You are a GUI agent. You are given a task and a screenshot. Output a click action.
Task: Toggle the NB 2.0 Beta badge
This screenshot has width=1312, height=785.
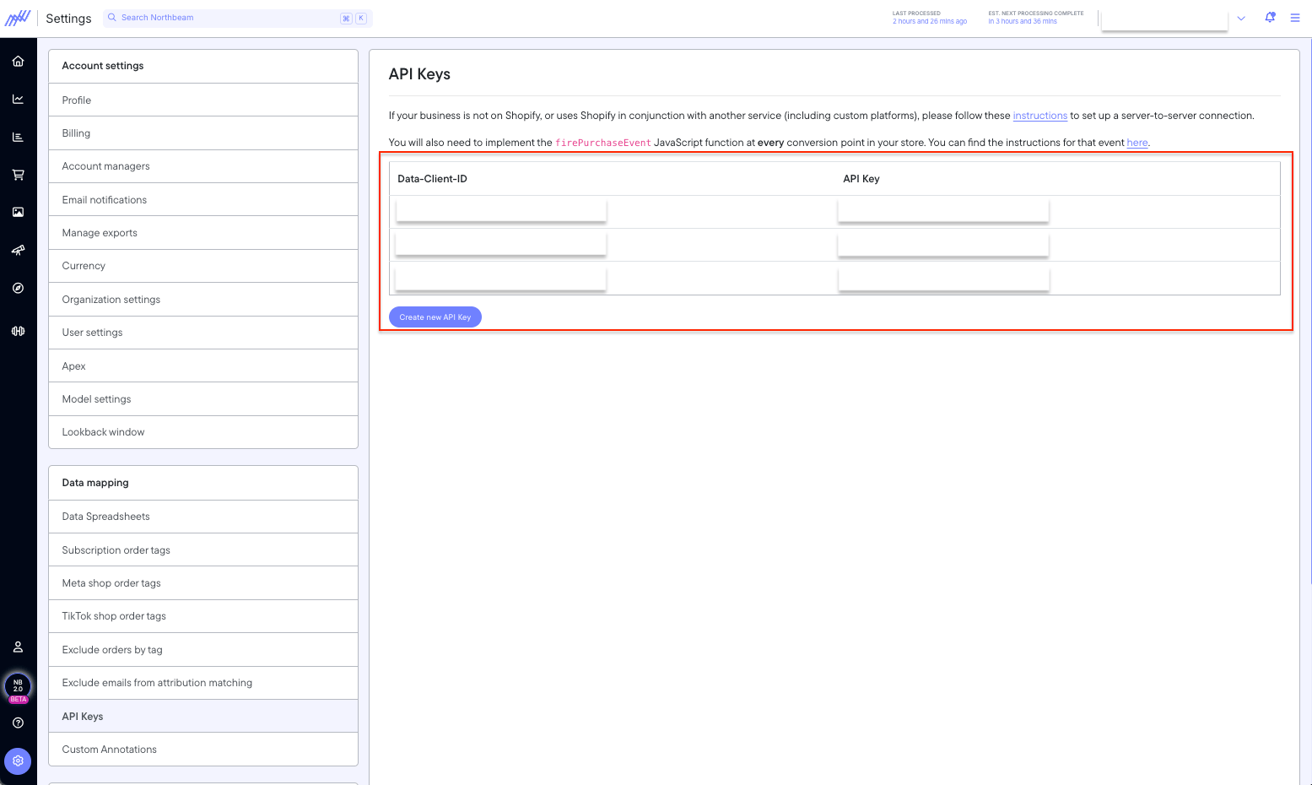pos(18,688)
